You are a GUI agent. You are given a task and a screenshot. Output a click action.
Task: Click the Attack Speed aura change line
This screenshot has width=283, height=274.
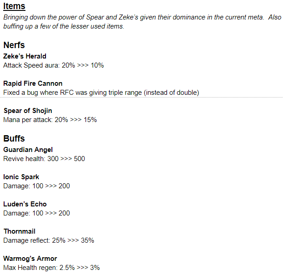coord(53,65)
